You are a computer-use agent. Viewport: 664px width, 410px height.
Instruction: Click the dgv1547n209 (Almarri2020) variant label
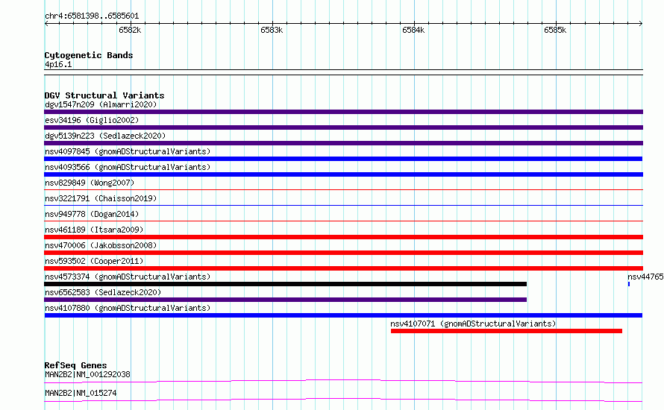[101, 104]
